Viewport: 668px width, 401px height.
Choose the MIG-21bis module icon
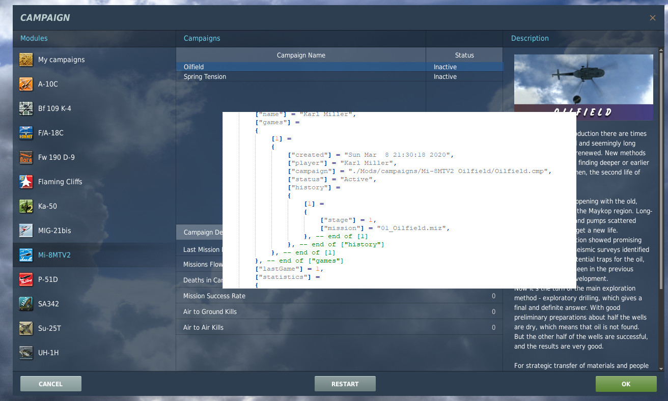click(26, 231)
